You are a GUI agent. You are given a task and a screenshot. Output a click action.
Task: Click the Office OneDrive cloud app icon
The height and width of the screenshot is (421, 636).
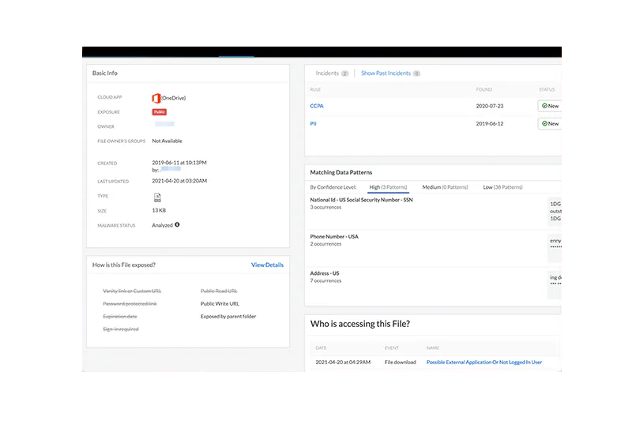pos(156,98)
